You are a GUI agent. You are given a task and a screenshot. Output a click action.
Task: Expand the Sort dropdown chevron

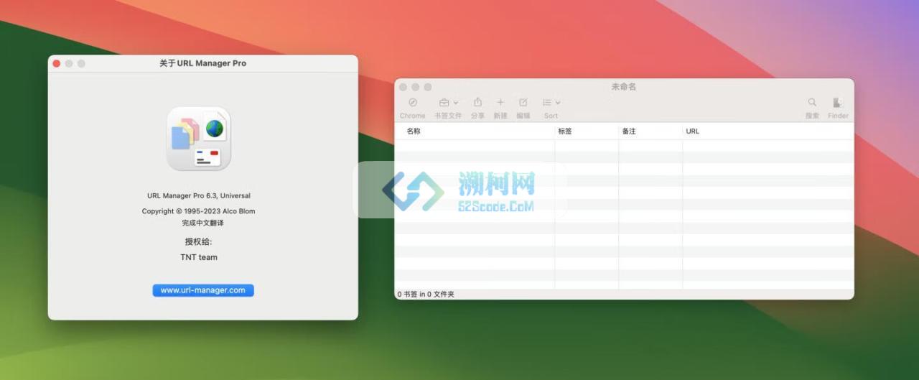click(x=558, y=103)
